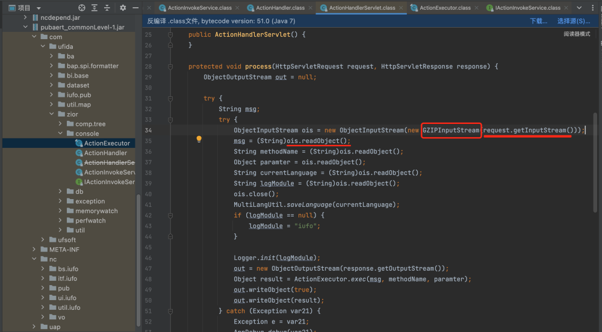602x332 pixels.
Task: Collapse the console folder
Action: point(60,134)
